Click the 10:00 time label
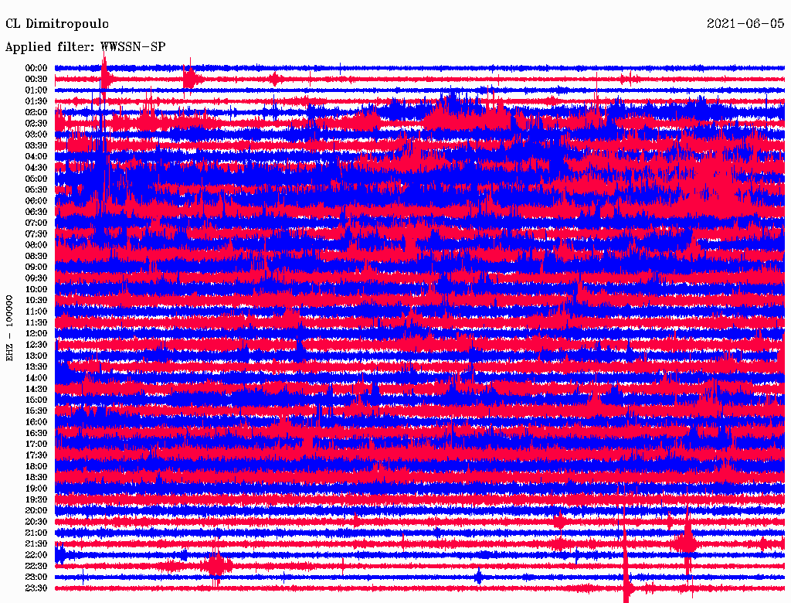The height and width of the screenshot is (603, 791). point(36,289)
